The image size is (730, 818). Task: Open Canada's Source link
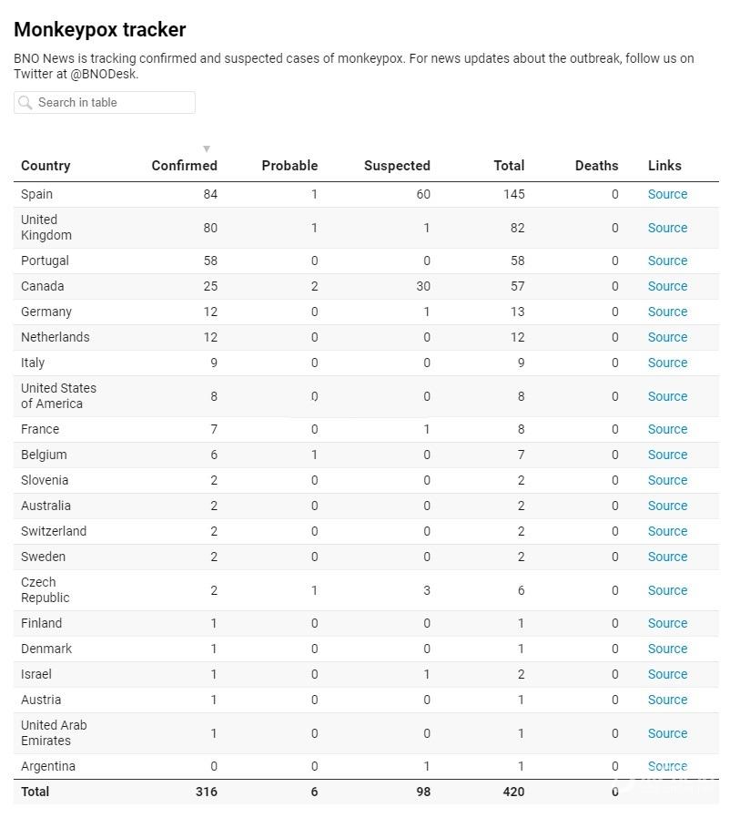(667, 286)
